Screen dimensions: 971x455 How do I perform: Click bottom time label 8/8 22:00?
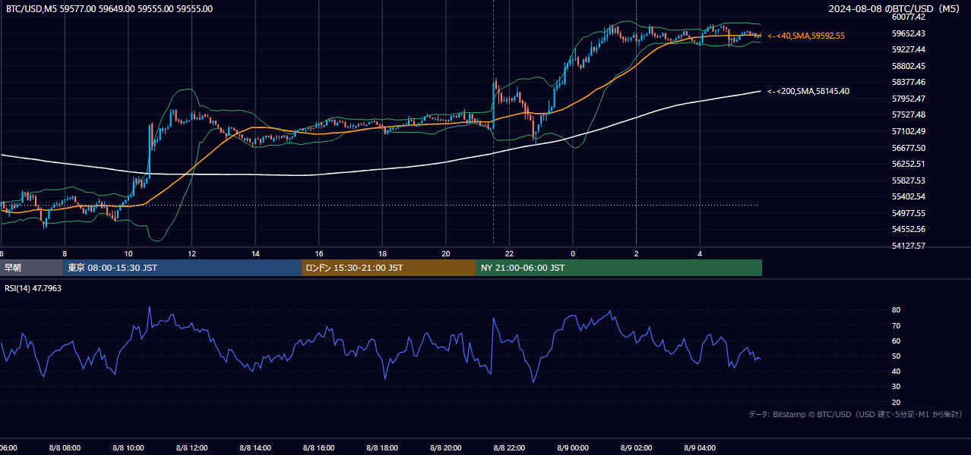click(x=509, y=448)
